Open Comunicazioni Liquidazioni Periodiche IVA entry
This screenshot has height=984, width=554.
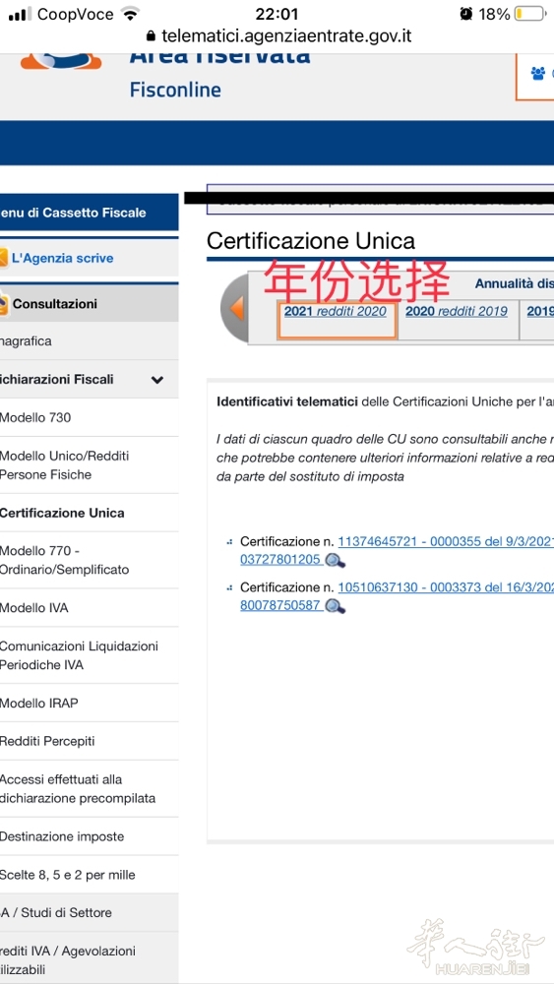click(90, 655)
